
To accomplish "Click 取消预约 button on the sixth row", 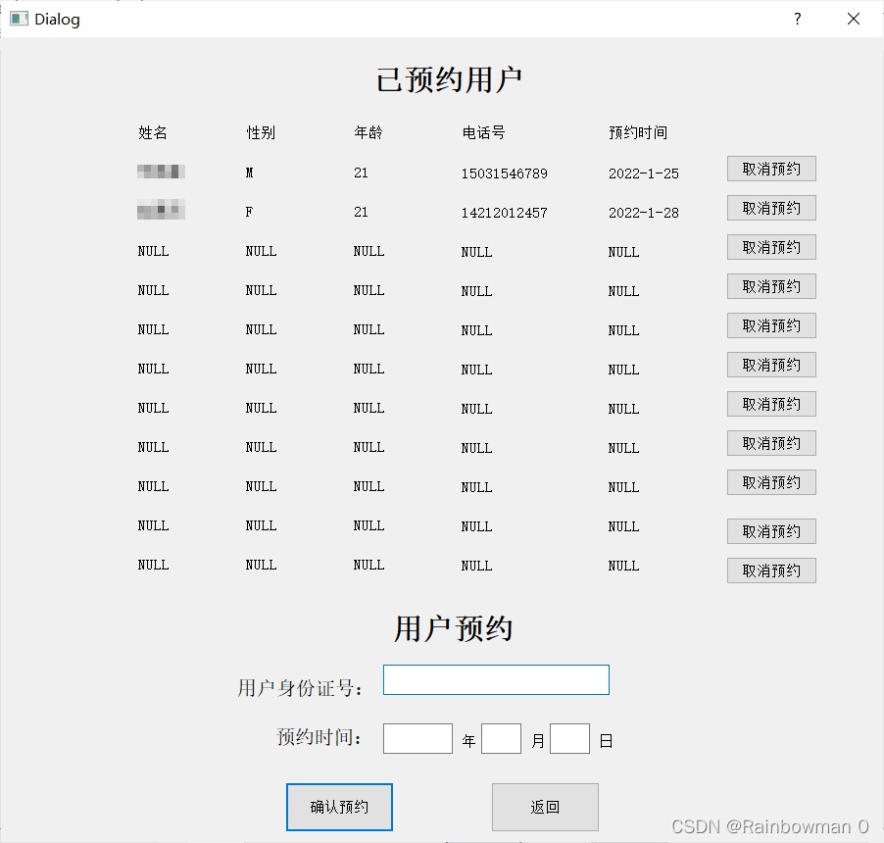I will point(770,365).
